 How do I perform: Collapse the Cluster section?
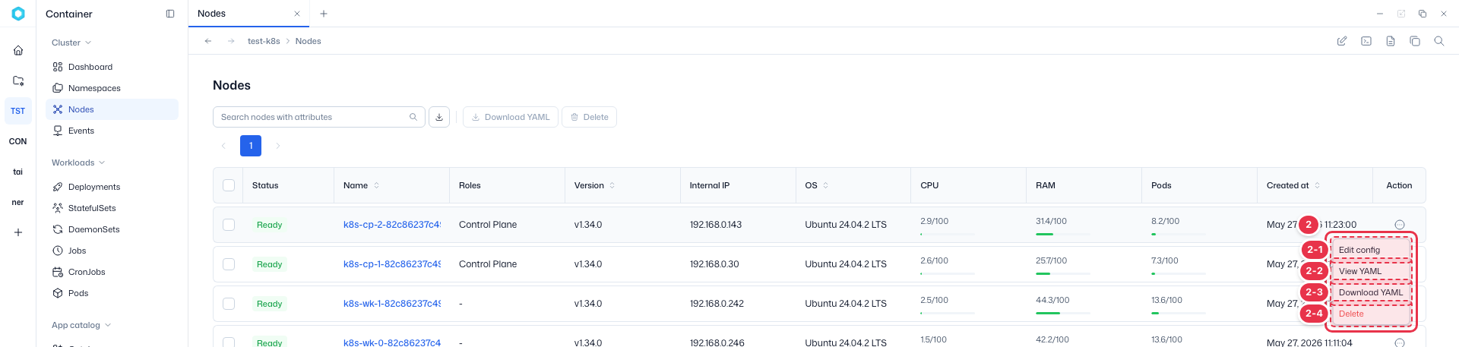click(71, 43)
